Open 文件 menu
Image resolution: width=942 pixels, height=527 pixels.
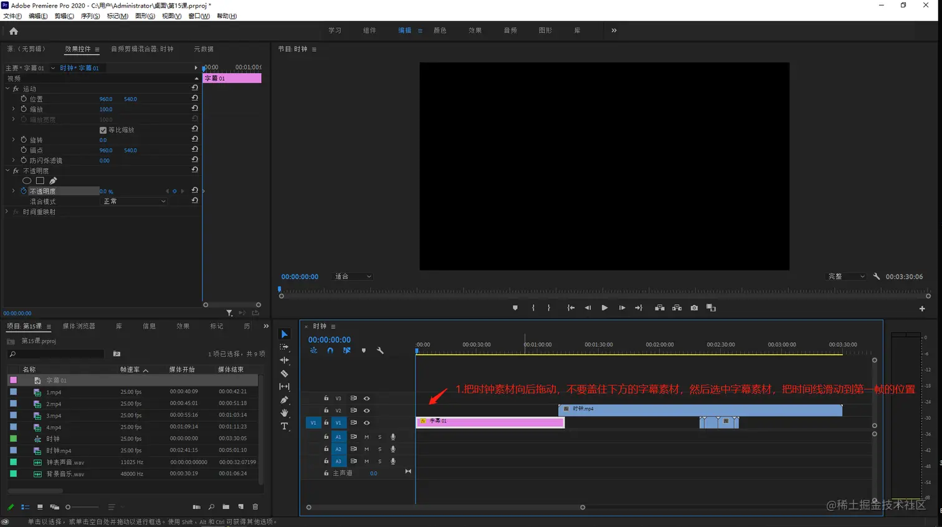[x=12, y=16]
